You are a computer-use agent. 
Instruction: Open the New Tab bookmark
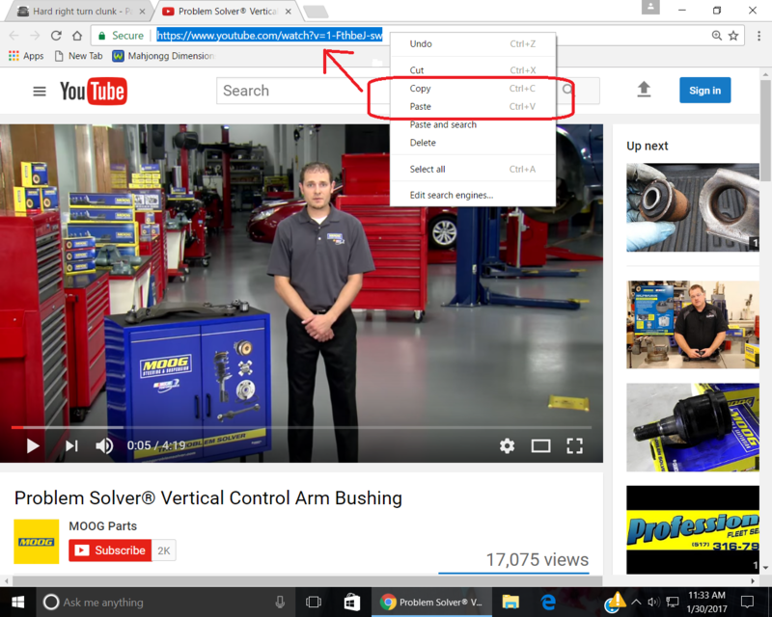79,56
